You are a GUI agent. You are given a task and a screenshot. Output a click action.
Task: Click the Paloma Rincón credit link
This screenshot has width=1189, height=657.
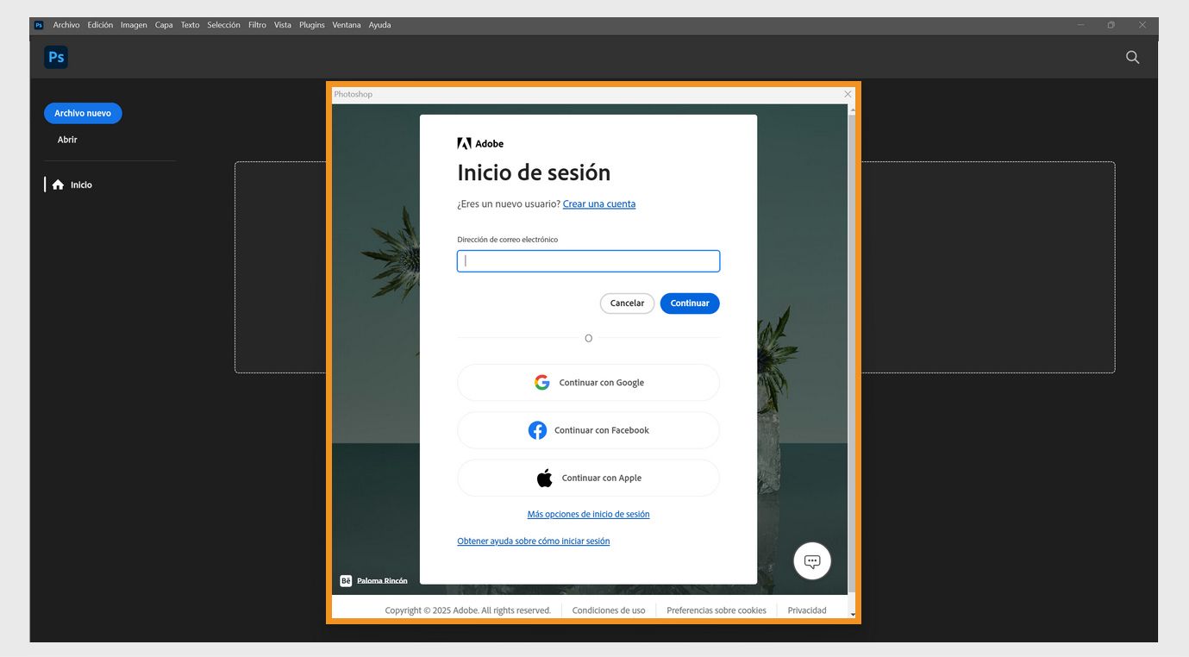tap(382, 581)
